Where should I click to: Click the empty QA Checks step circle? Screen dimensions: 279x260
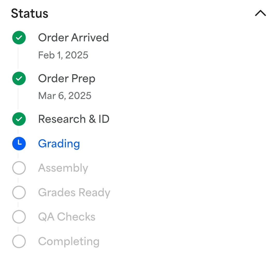point(19,217)
